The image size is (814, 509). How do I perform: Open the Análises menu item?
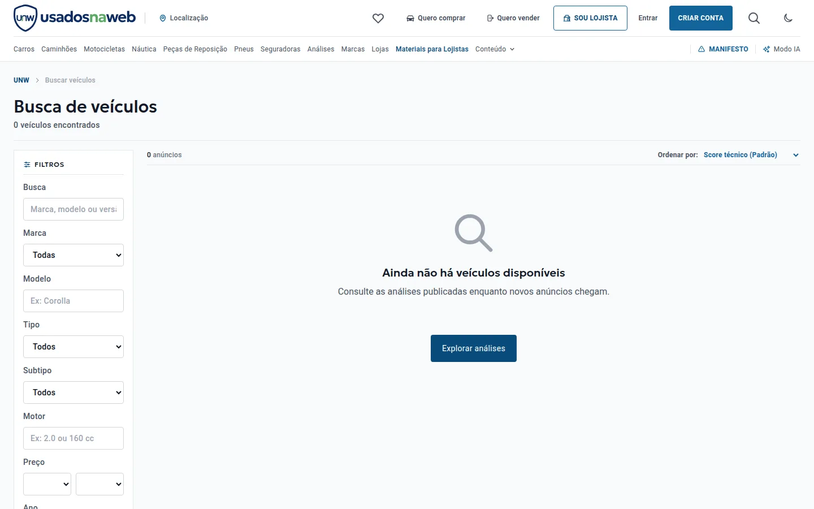(321, 49)
